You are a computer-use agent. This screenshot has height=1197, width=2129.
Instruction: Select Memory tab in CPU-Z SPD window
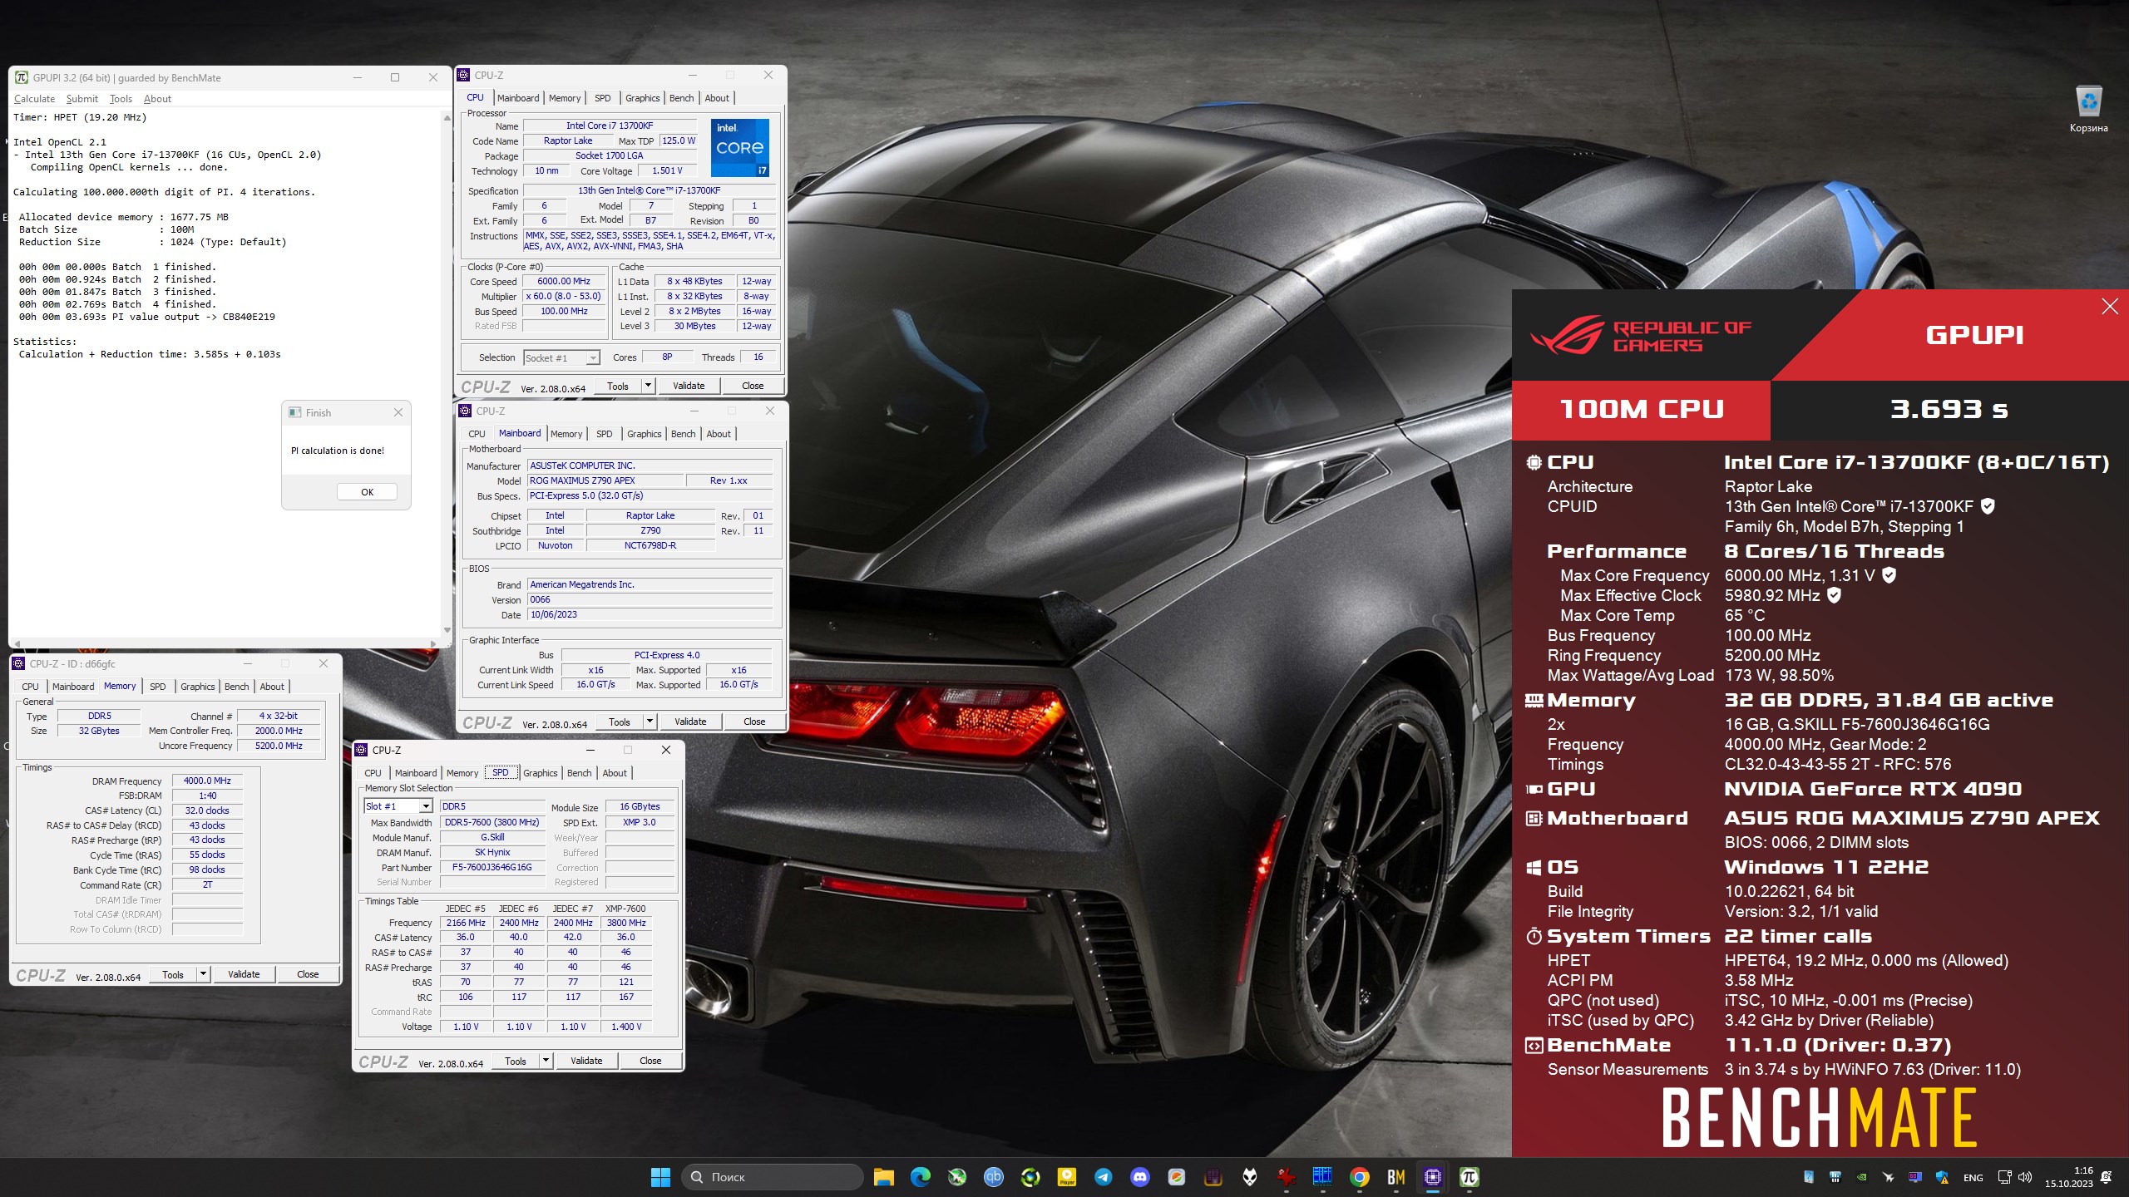(x=462, y=773)
